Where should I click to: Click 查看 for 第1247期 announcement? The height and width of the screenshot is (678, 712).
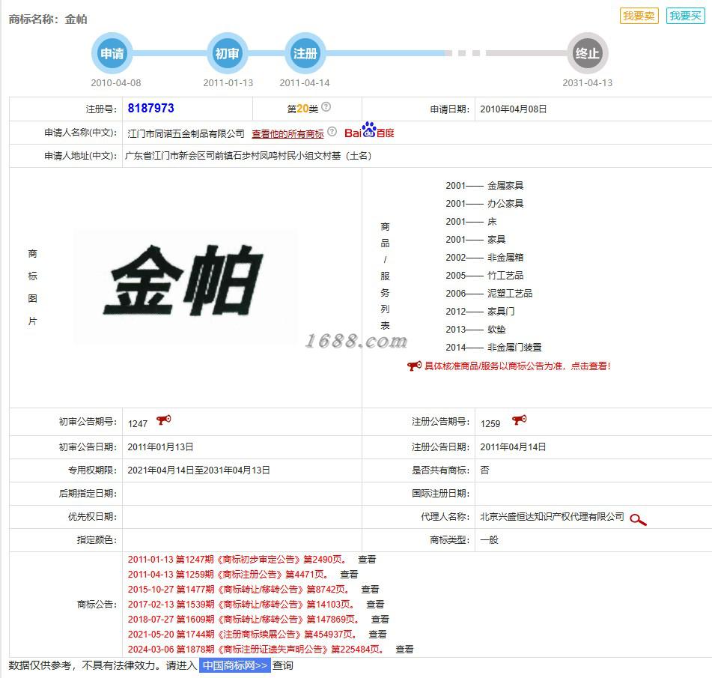(x=367, y=560)
